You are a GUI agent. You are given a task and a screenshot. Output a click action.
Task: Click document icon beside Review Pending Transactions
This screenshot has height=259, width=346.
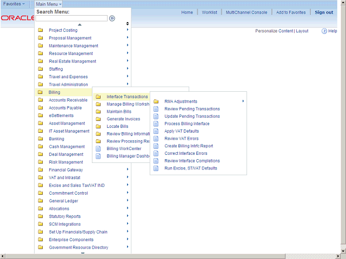tap(156, 109)
